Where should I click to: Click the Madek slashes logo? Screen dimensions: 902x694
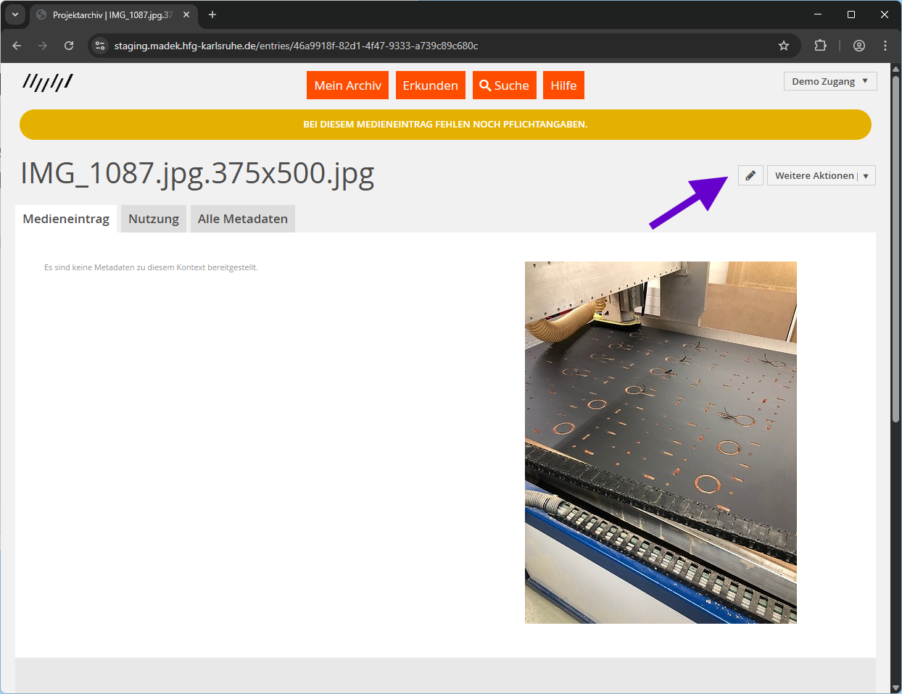point(48,83)
